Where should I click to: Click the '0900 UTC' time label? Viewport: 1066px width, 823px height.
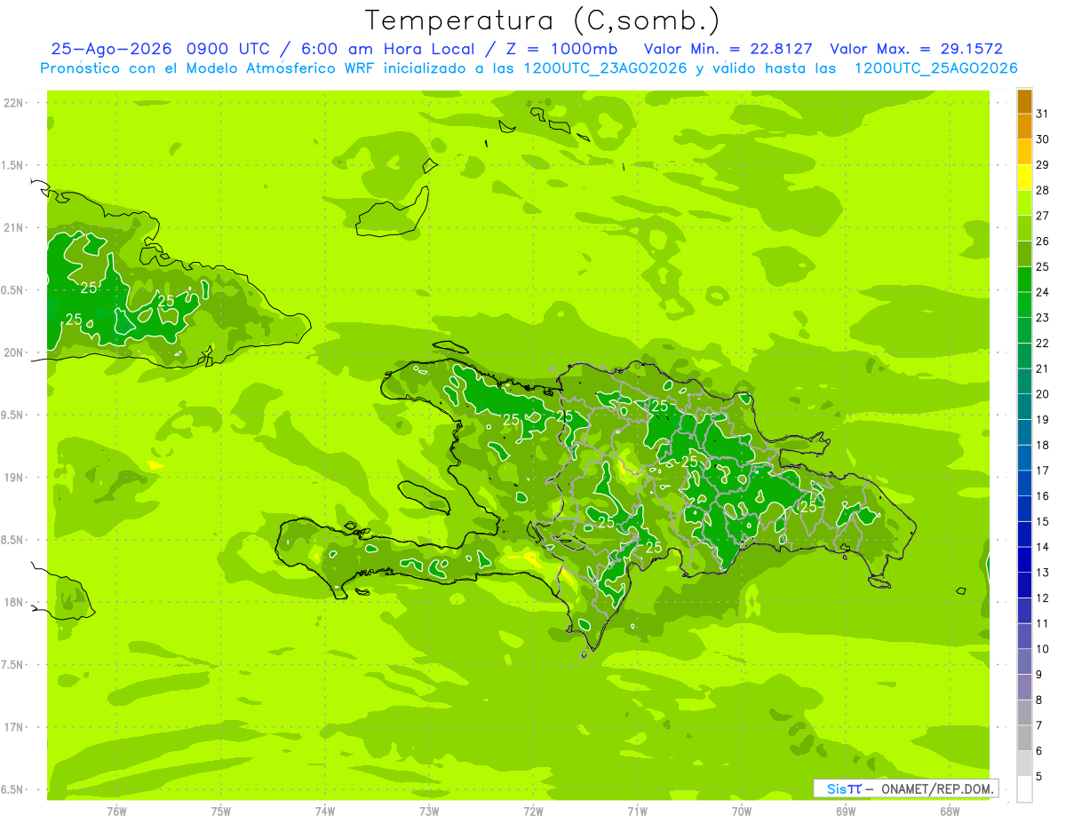(233, 49)
